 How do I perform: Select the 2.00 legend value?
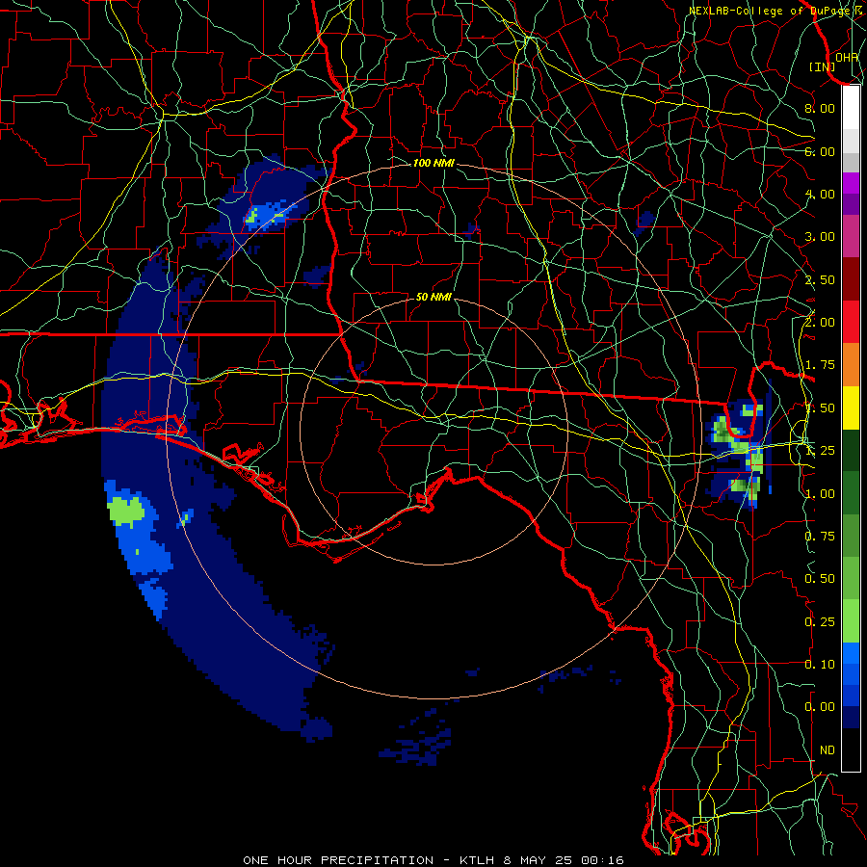click(820, 323)
